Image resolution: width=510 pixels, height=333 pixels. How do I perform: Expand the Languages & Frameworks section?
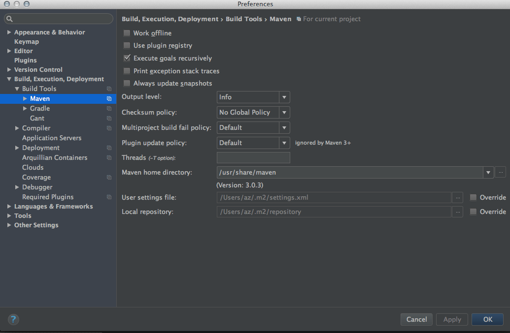(x=8, y=206)
